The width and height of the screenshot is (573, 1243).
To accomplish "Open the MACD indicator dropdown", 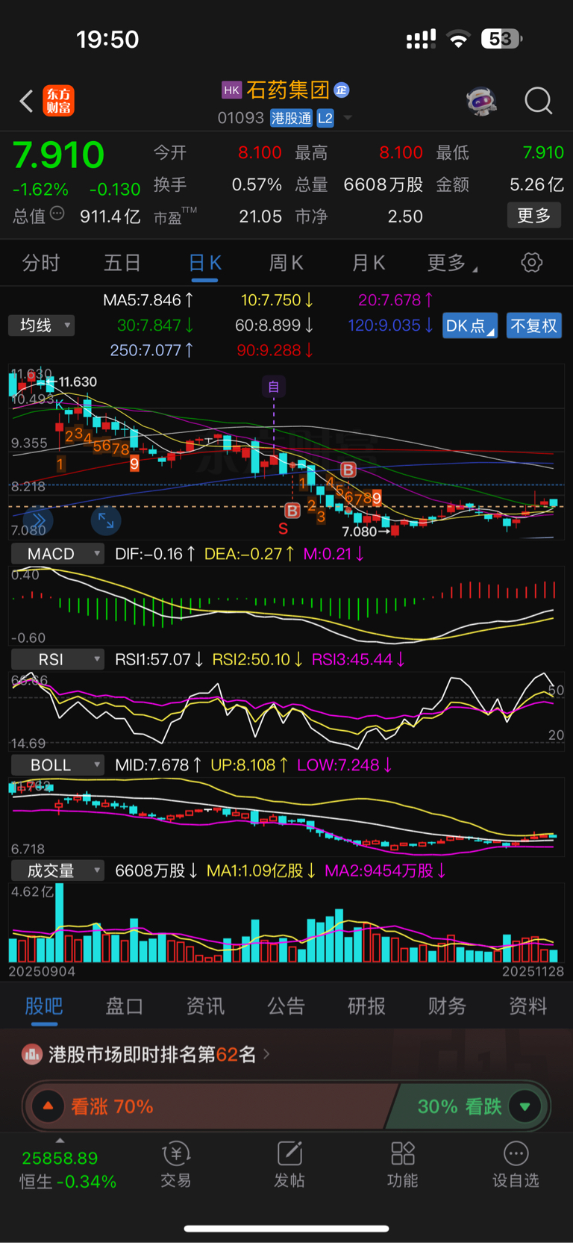I will [57, 554].
